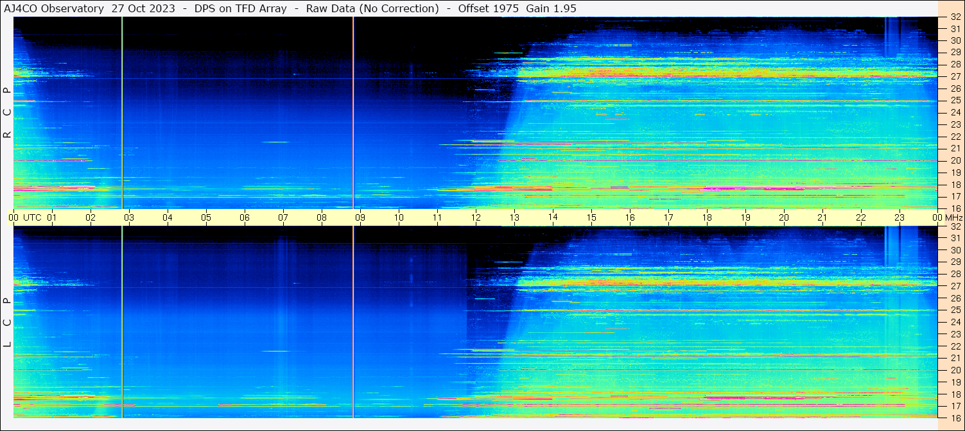The height and width of the screenshot is (431, 965).
Task: Click the AJ4CO Observatory title text
Action: [x=54, y=8]
